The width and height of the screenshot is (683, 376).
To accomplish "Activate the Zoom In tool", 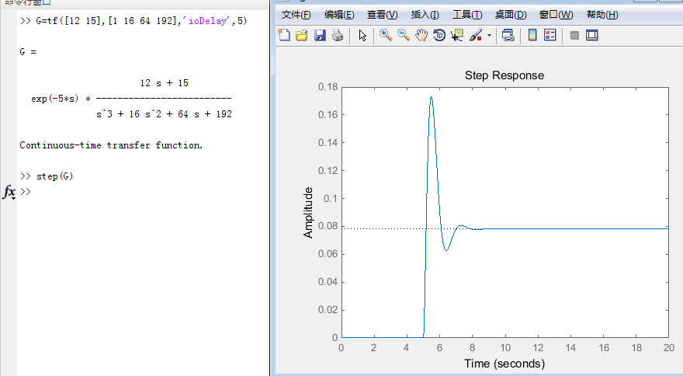I will pyautogui.click(x=386, y=35).
